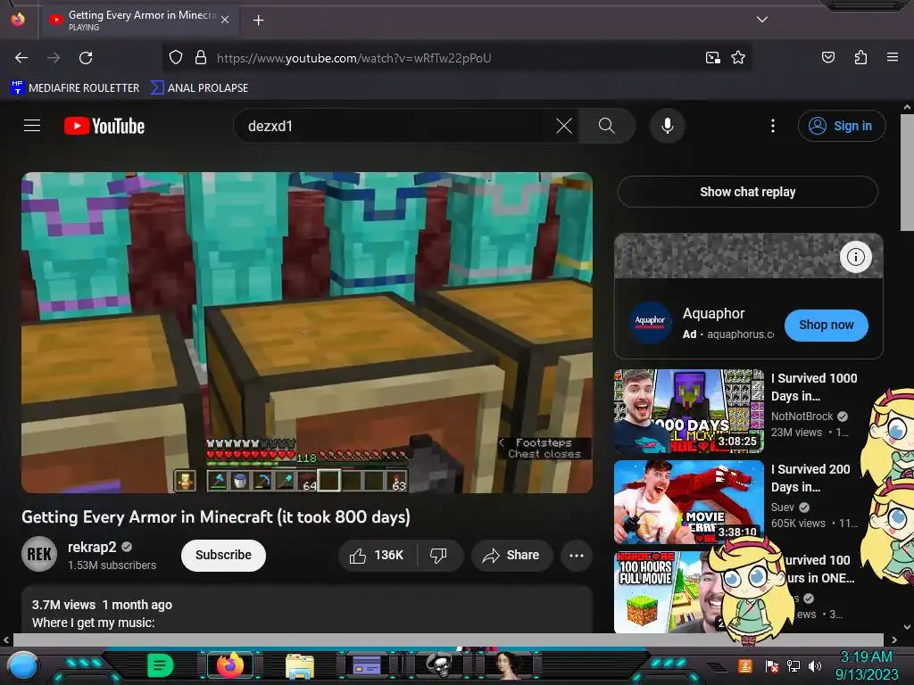Select the 'Getting Every Armor in Minecraft' tab

[x=138, y=21]
